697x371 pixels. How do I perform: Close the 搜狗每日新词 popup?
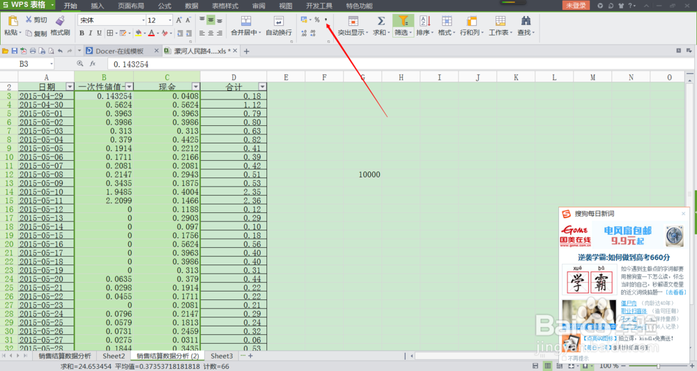684,214
